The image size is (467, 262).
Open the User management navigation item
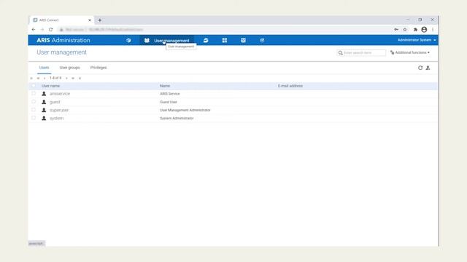pyautogui.click(x=167, y=41)
